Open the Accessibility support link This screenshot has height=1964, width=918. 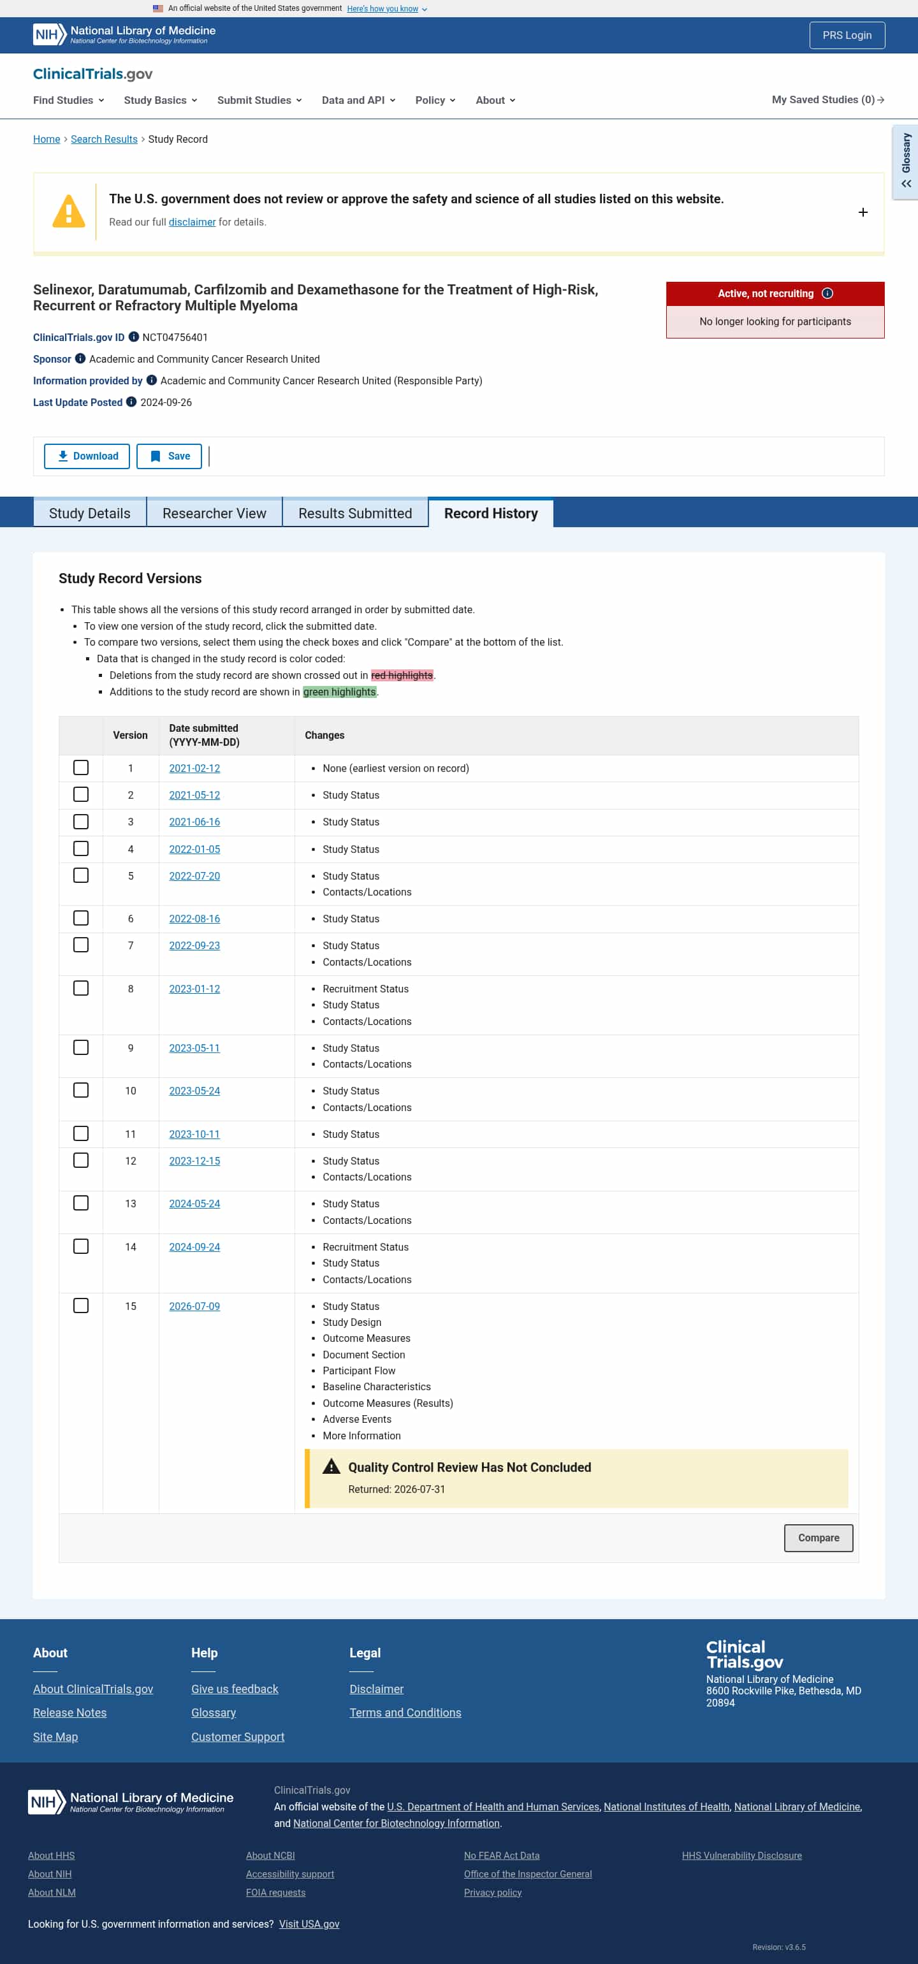289,1874
